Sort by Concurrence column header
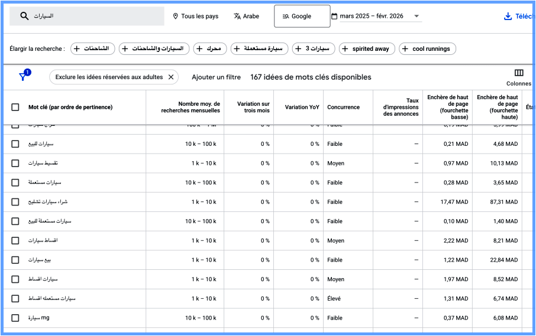The height and width of the screenshot is (336, 536). 343,107
